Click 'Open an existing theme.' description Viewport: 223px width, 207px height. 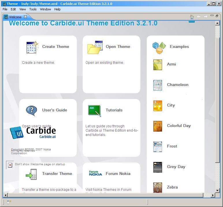click(x=105, y=63)
